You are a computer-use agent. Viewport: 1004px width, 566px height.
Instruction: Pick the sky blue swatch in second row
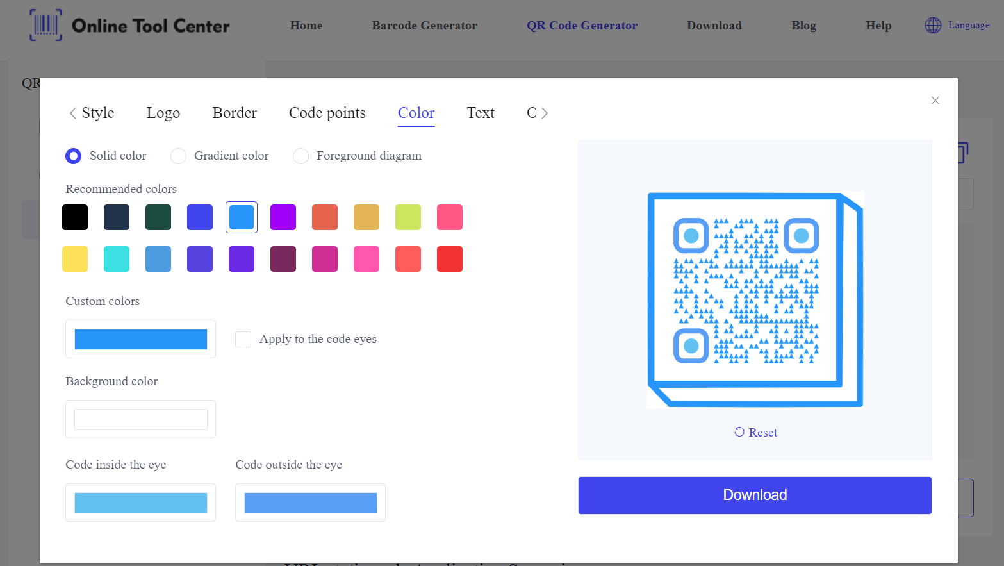[x=158, y=259]
